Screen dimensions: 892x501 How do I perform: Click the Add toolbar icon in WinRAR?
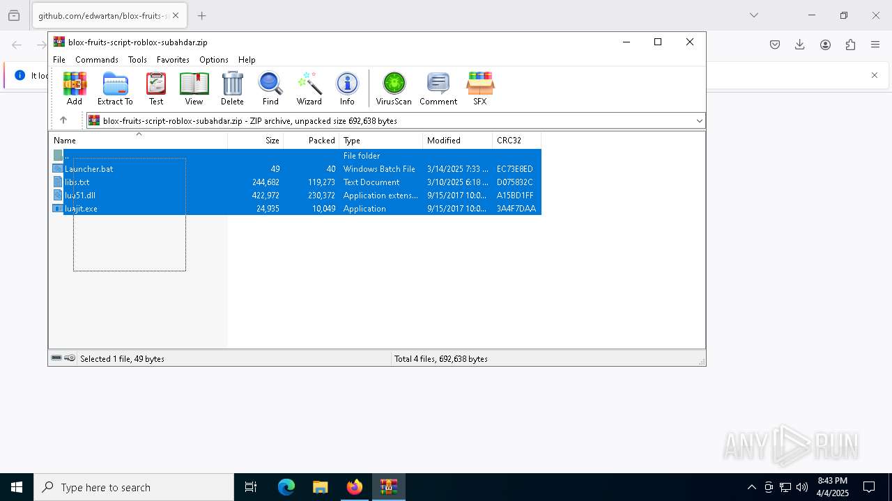[x=75, y=88]
